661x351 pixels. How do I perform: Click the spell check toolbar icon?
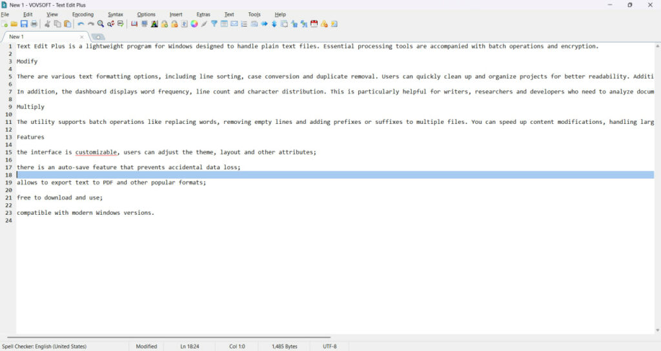pyautogui.click(x=121, y=24)
